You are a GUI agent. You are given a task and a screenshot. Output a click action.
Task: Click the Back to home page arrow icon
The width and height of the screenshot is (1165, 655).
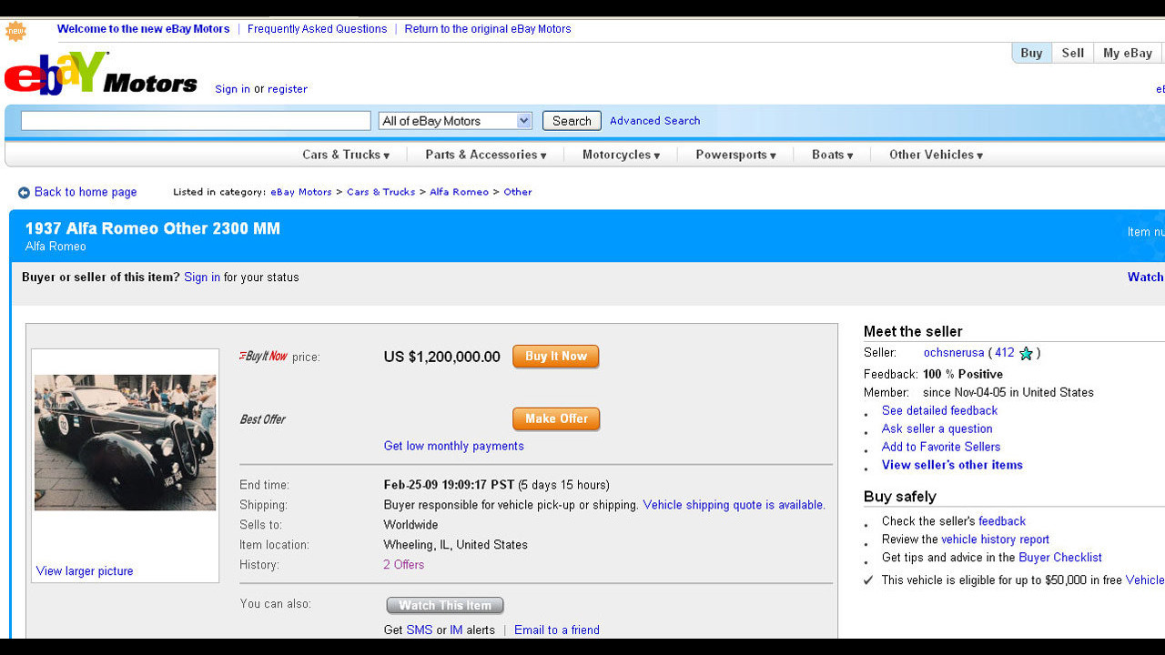(24, 193)
